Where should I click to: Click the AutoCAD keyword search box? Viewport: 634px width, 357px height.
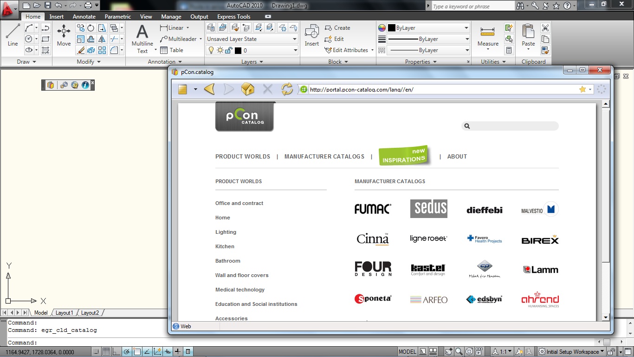(x=472, y=6)
